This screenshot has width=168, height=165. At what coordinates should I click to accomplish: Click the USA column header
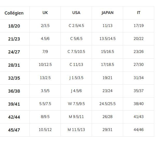[76, 13]
